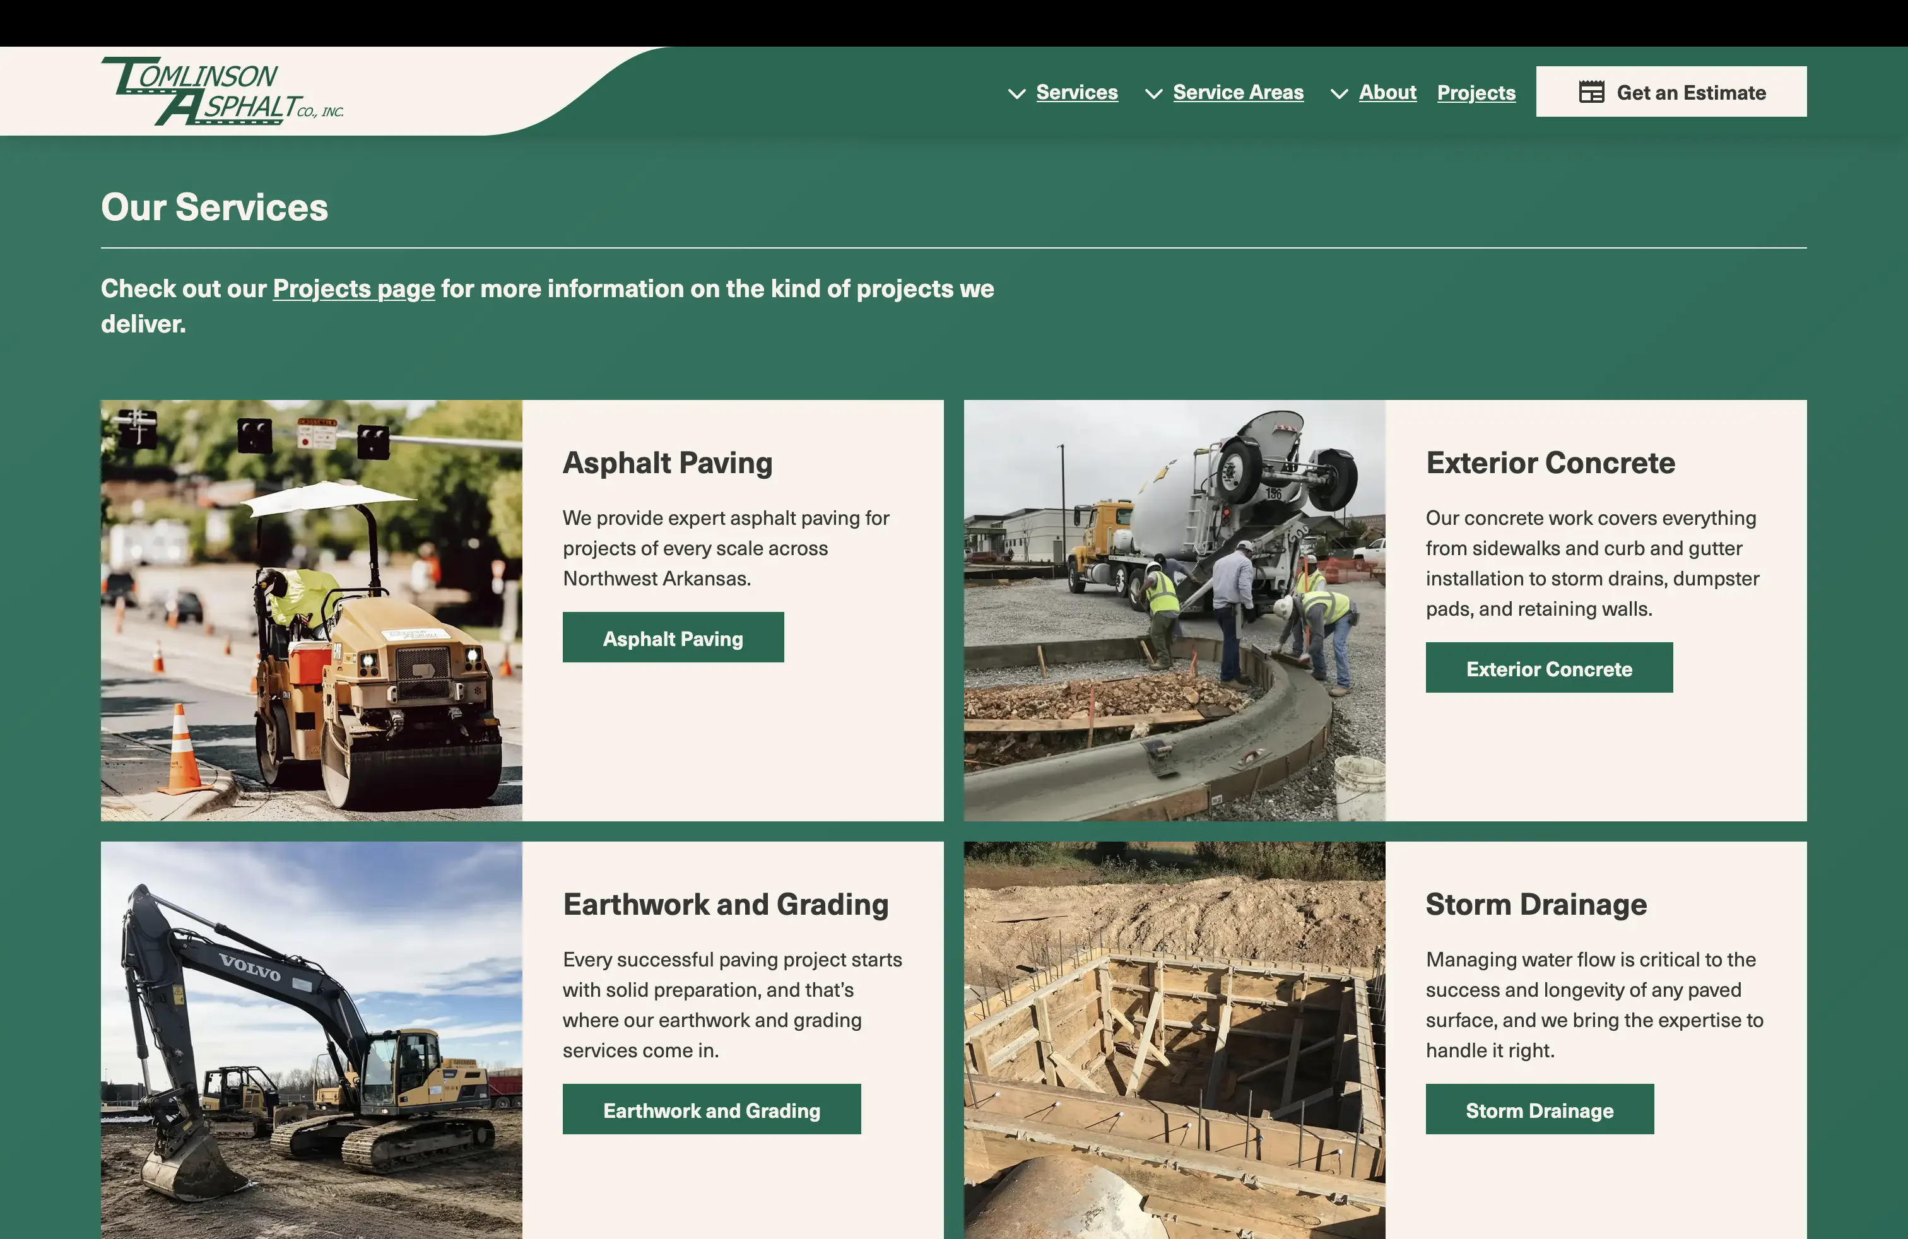Follow the inline Projects page link
The width and height of the screenshot is (1908, 1239).
point(353,288)
